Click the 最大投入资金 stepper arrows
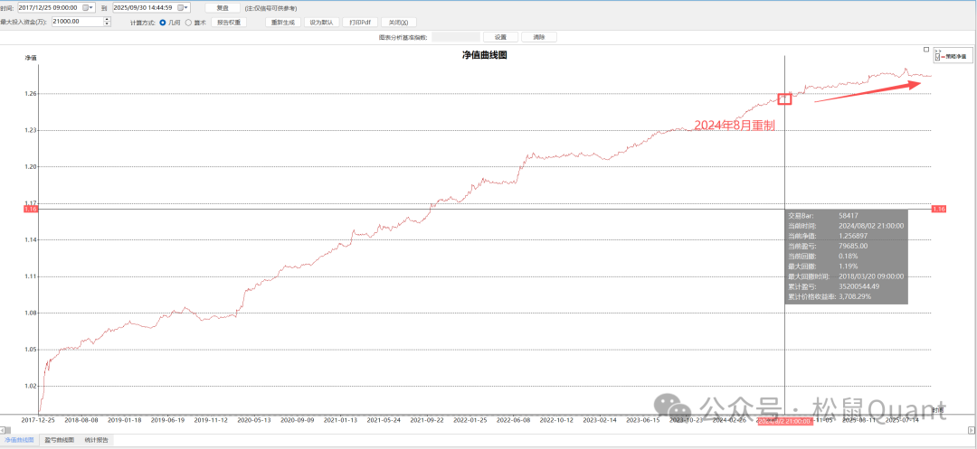 pyautogui.click(x=108, y=22)
